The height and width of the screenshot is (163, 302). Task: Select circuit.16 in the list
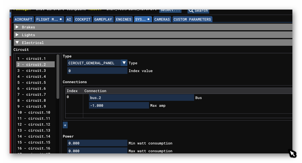click(x=36, y=148)
